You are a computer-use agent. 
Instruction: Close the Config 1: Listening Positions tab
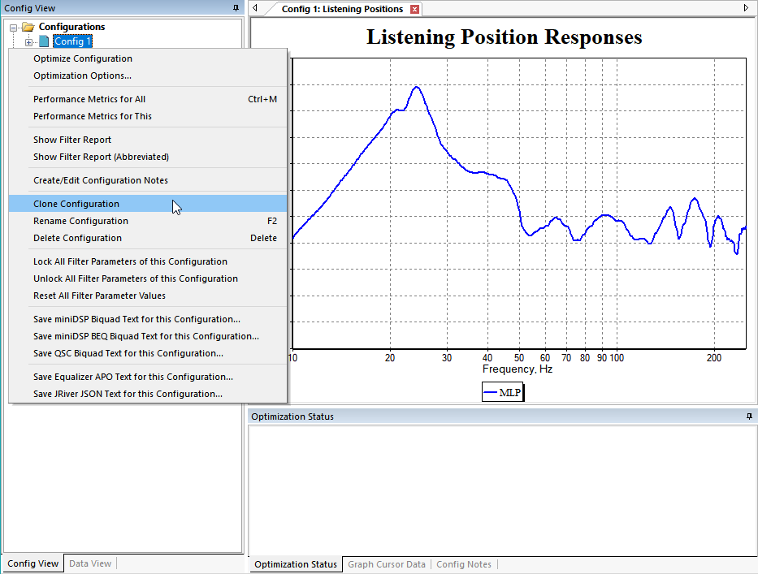click(x=414, y=9)
